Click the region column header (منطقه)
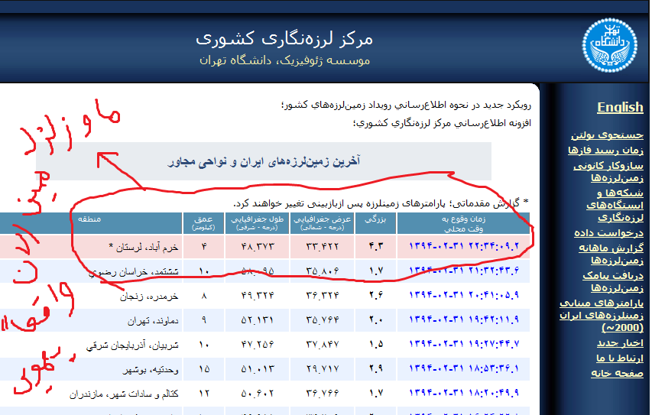Screen dimensions: 652x415 [90, 223]
